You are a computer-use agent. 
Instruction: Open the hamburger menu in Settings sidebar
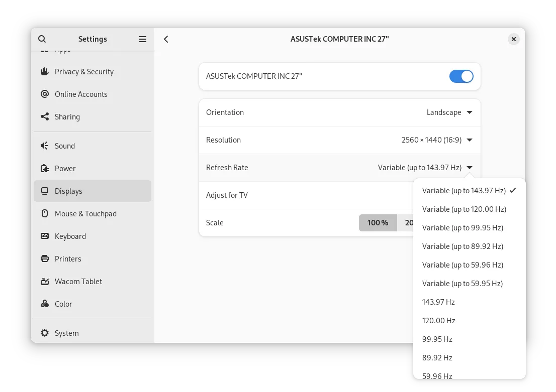[x=143, y=39]
